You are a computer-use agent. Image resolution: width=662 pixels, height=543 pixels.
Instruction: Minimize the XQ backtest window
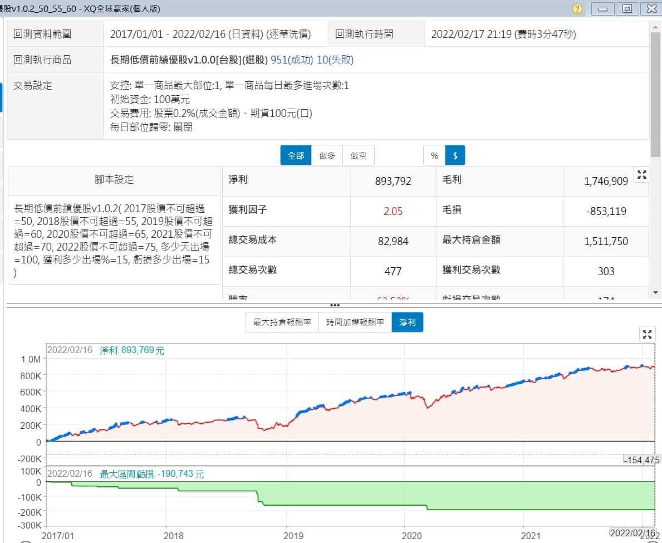click(604, 9)
